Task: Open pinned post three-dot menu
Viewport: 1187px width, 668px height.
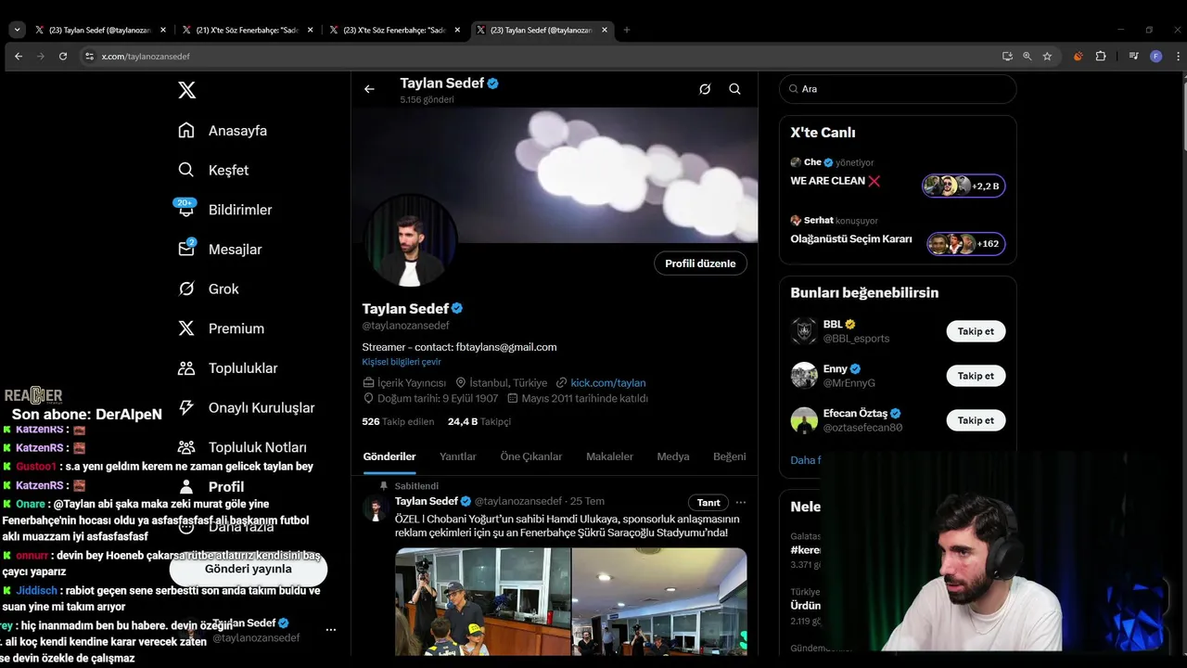Action: pos(740,502)
